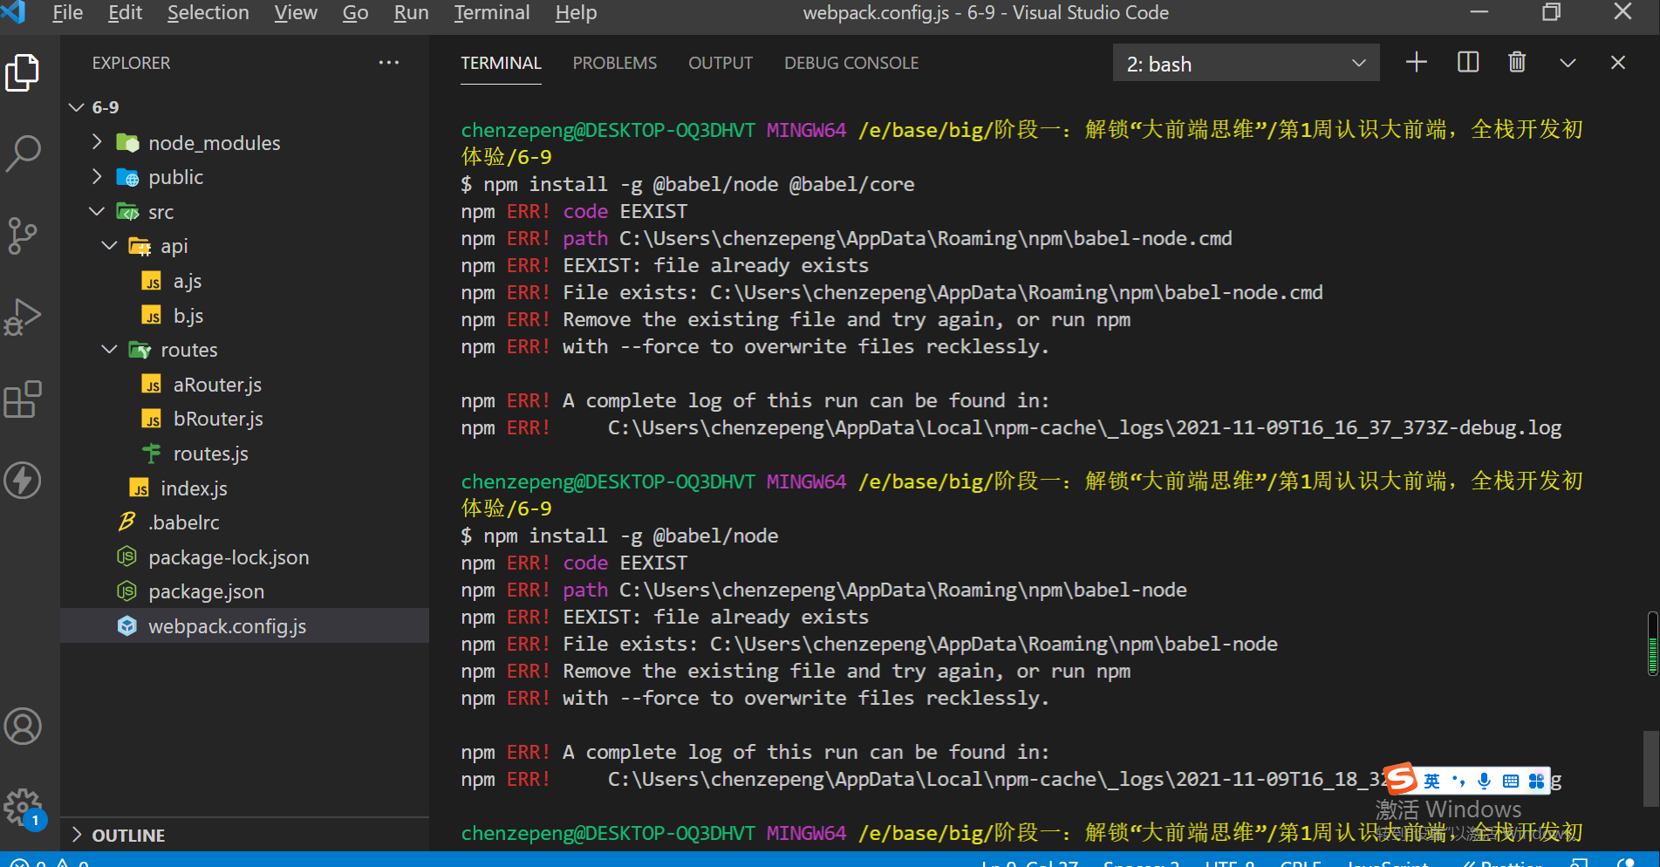Open the Manage settings gear
Viewport: 1660px width, 867px height.
(23, 807)
